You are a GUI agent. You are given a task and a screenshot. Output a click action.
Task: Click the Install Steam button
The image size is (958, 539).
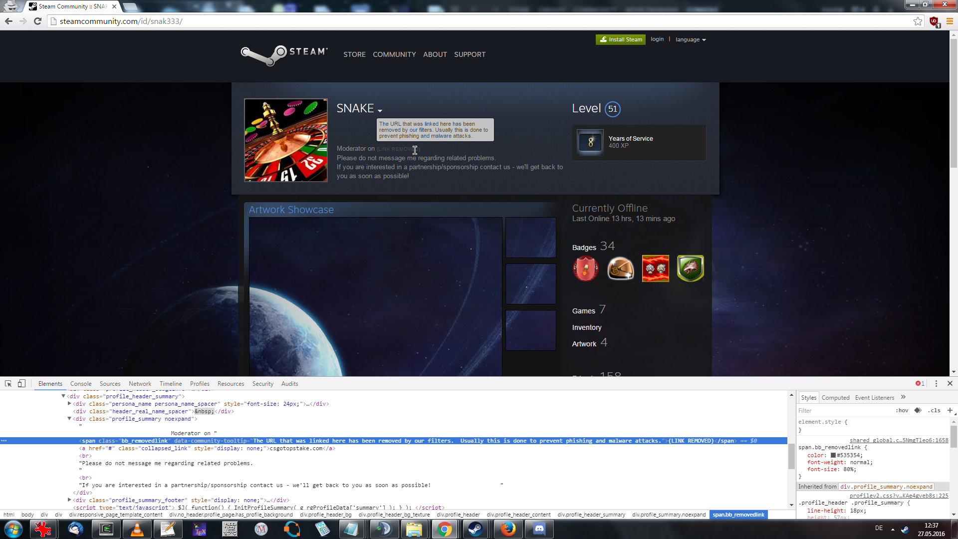(620, 39)
